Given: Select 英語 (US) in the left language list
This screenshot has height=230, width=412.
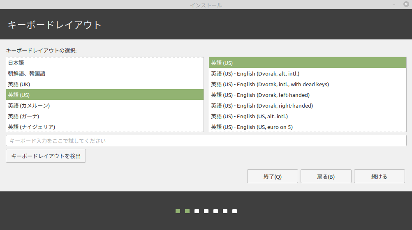Looking at the screenshot, I should coord(104,95).
